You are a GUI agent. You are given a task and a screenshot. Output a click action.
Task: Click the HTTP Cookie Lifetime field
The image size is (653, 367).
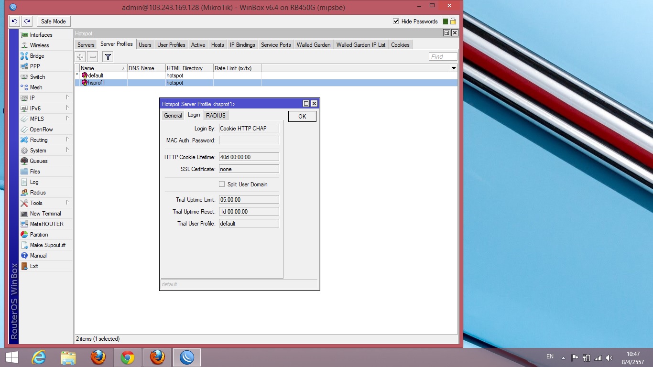pyautogui.click(x=249, y=157)
